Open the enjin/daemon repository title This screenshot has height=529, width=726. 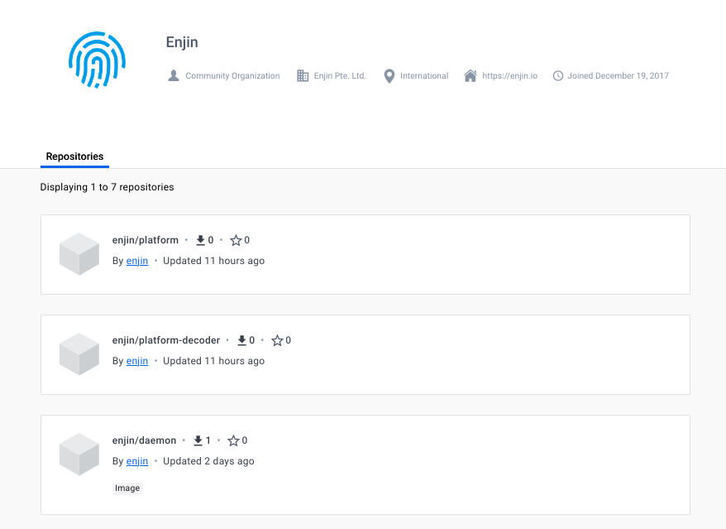tap(144, 440)
